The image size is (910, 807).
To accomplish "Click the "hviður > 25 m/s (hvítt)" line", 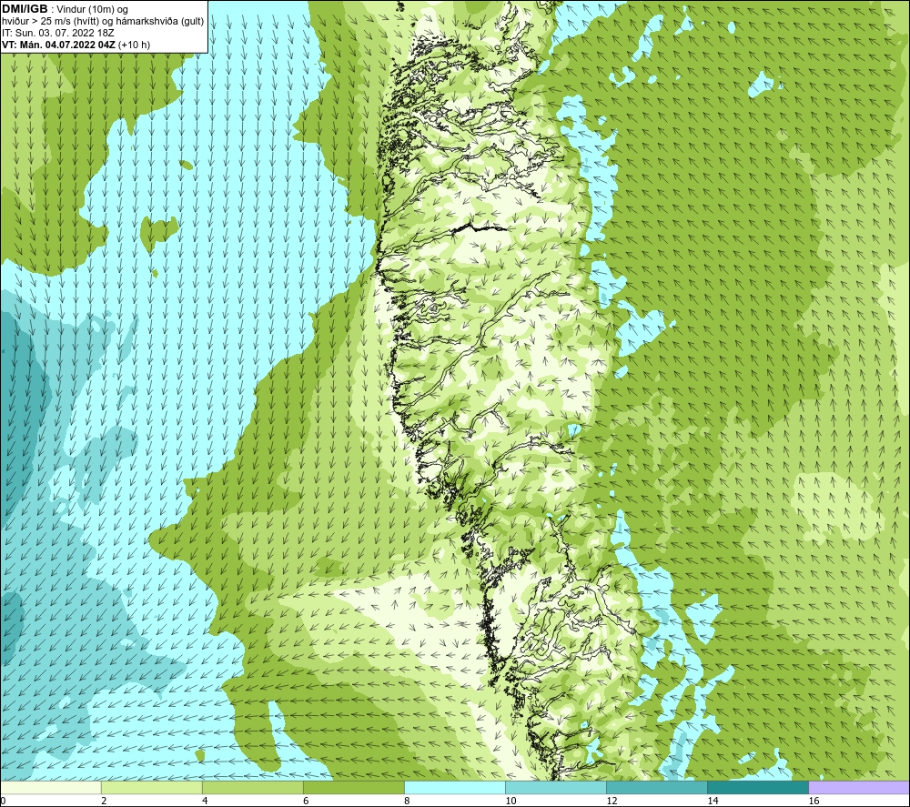I will pos(52,22).
